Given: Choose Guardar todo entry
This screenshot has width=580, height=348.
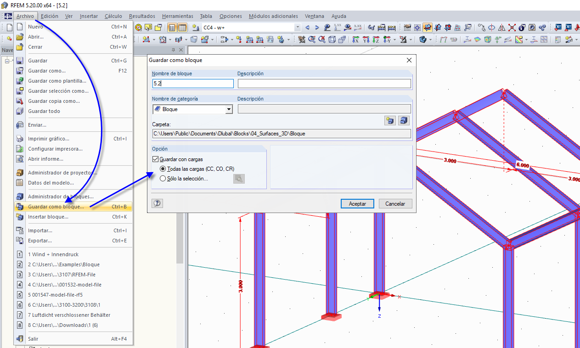Looking at the screenshot, I should click(x=73, y=111).
